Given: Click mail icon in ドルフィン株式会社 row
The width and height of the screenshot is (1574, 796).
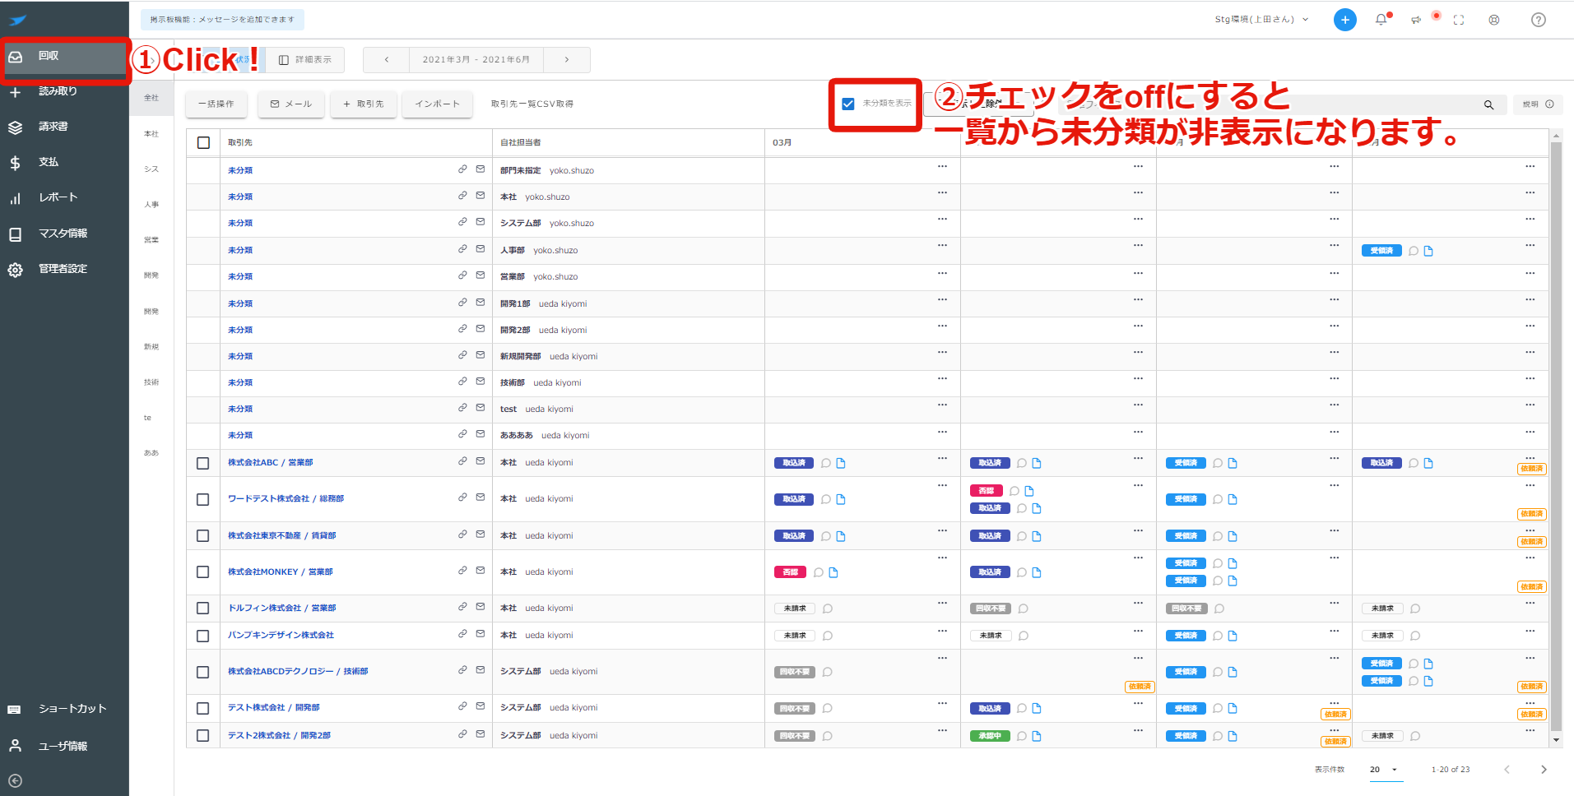Looking at the screenshot, I should click(481, 607).
